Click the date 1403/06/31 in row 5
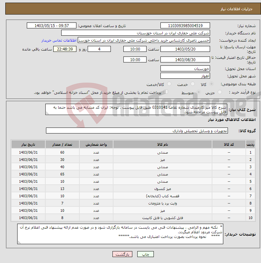Viewport: 261px width, 263px height. [28, 181]
